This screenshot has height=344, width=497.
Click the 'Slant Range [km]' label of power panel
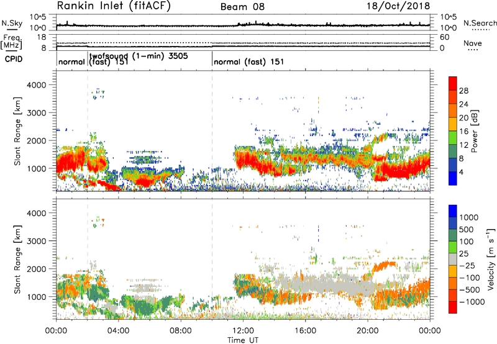[x=17, y=131]
